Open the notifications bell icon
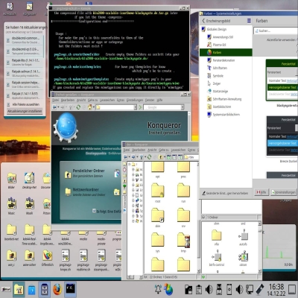Image resolution: width=298 pixels, height=298 pixels. (x=158, y=289)
